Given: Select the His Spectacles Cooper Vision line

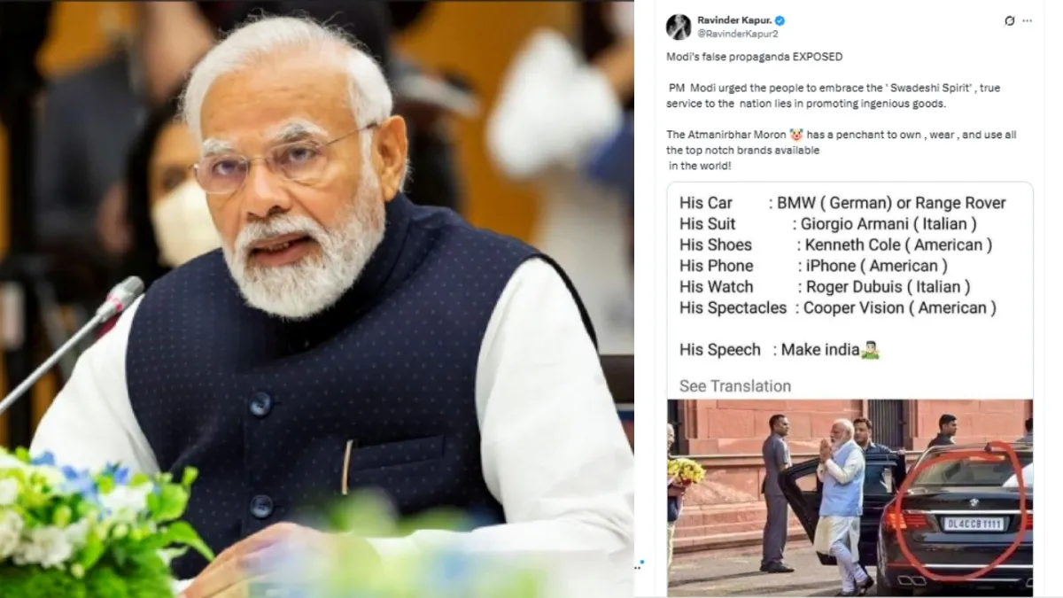Looking at the screenshot, I should [x=838, y=308].
